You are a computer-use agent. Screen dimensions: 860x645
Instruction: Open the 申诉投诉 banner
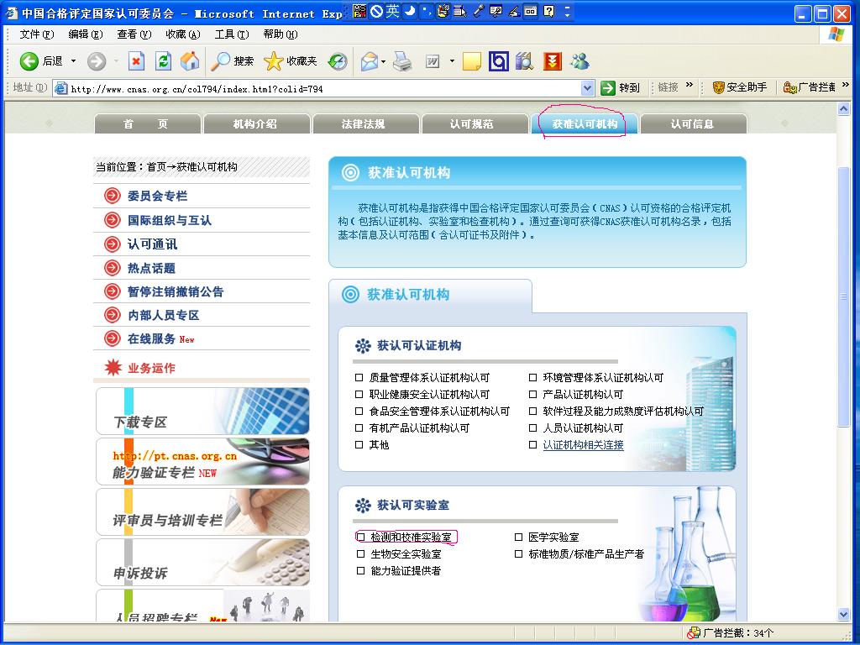pyautogui.click(x=202, y=562)
